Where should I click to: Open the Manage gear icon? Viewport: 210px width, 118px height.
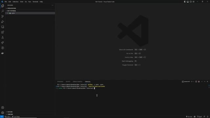3,113
